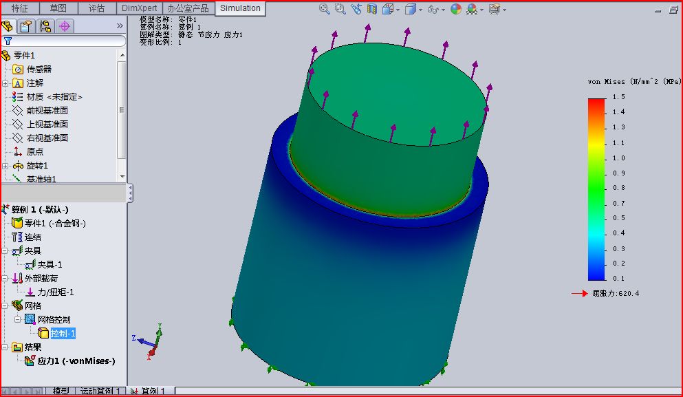Switch to the DimXpert tab
Viewport: 683px width, 397px height.
pyautogui.click(x=140, y=8)
